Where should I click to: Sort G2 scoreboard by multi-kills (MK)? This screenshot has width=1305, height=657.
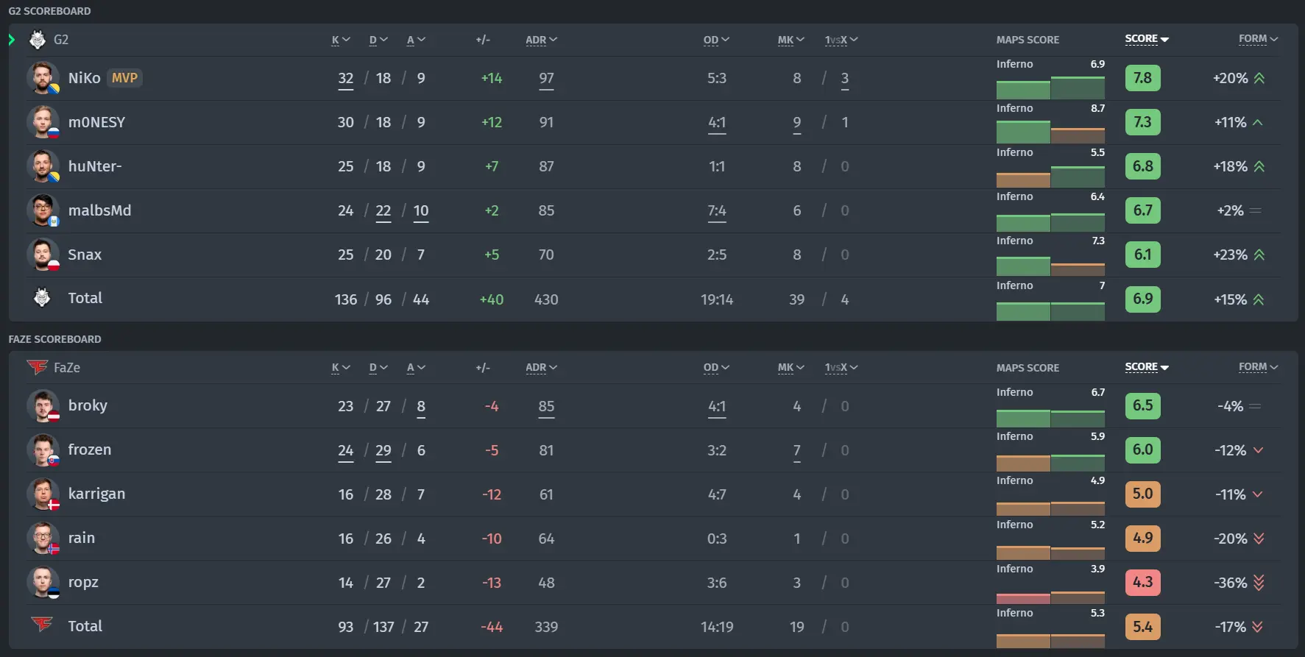[791, 40]
